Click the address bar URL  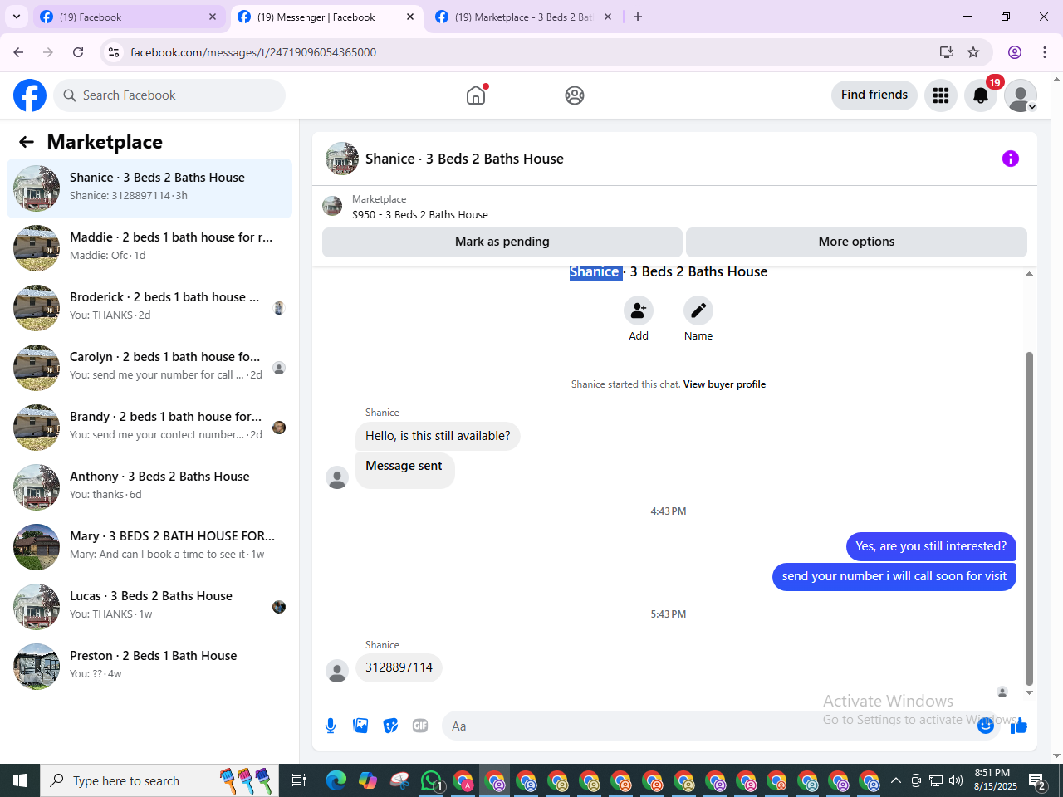point(253,52)
